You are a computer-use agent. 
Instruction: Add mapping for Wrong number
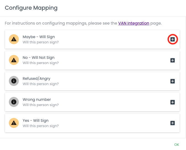172,102
